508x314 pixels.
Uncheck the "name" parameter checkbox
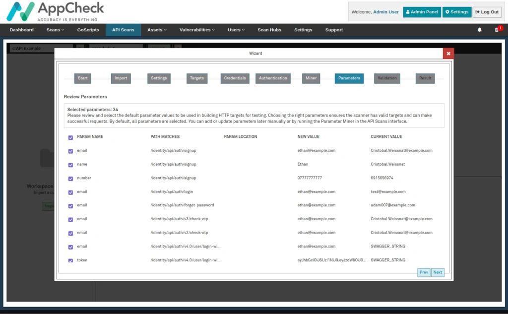click(x=70, y=164)
